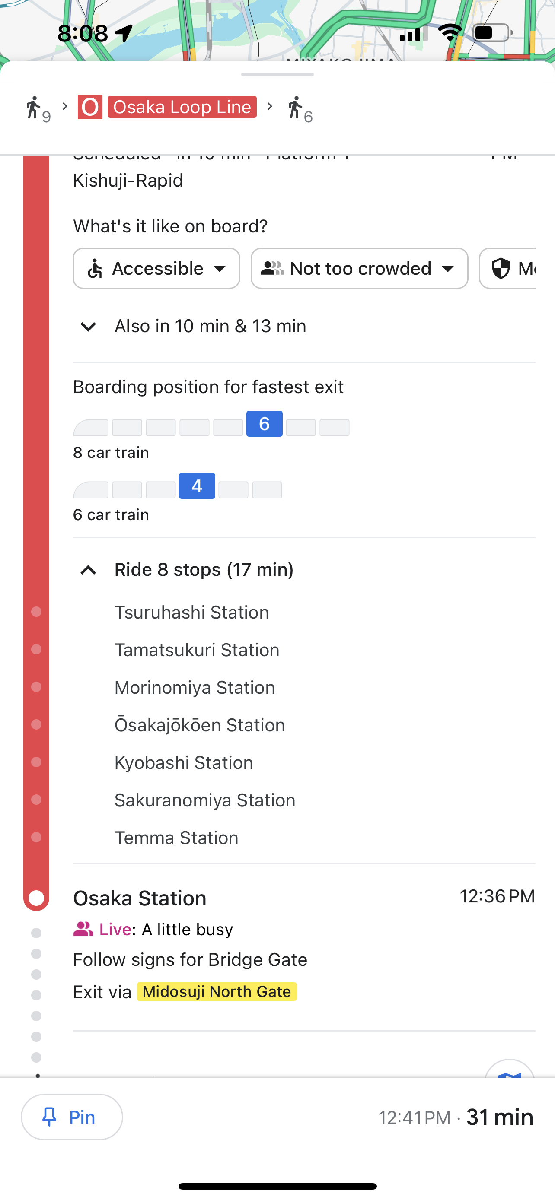Image resolution: width=555 pixels, height=1200 pixels.
Task: Tap the last walking icon with 6
Action: point(295,108)
